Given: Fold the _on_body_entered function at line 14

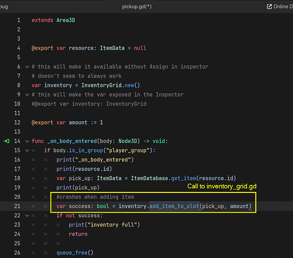Looking at the screenshot, I should pos(27,141).
